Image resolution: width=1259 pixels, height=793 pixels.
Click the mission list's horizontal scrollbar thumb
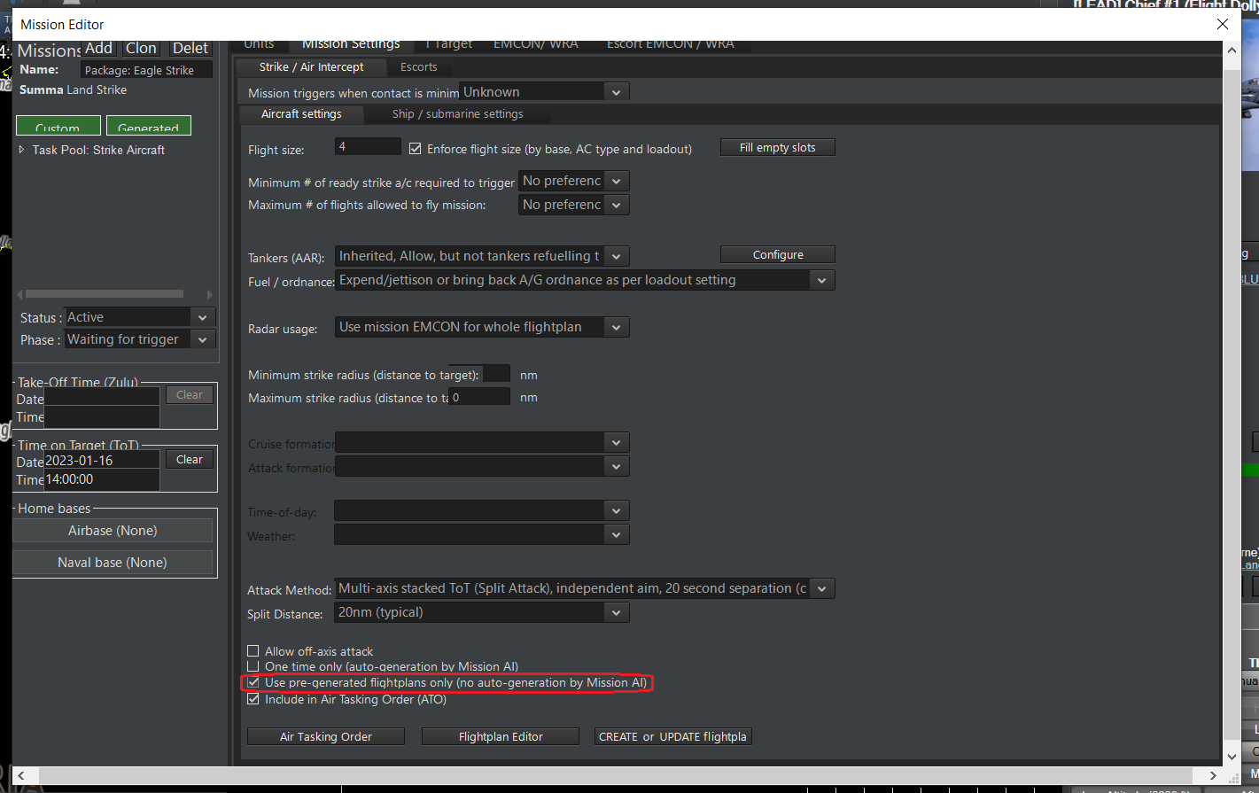coord(105,293)
